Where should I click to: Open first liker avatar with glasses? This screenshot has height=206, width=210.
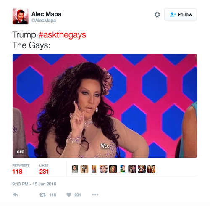(x=75, y=169)
